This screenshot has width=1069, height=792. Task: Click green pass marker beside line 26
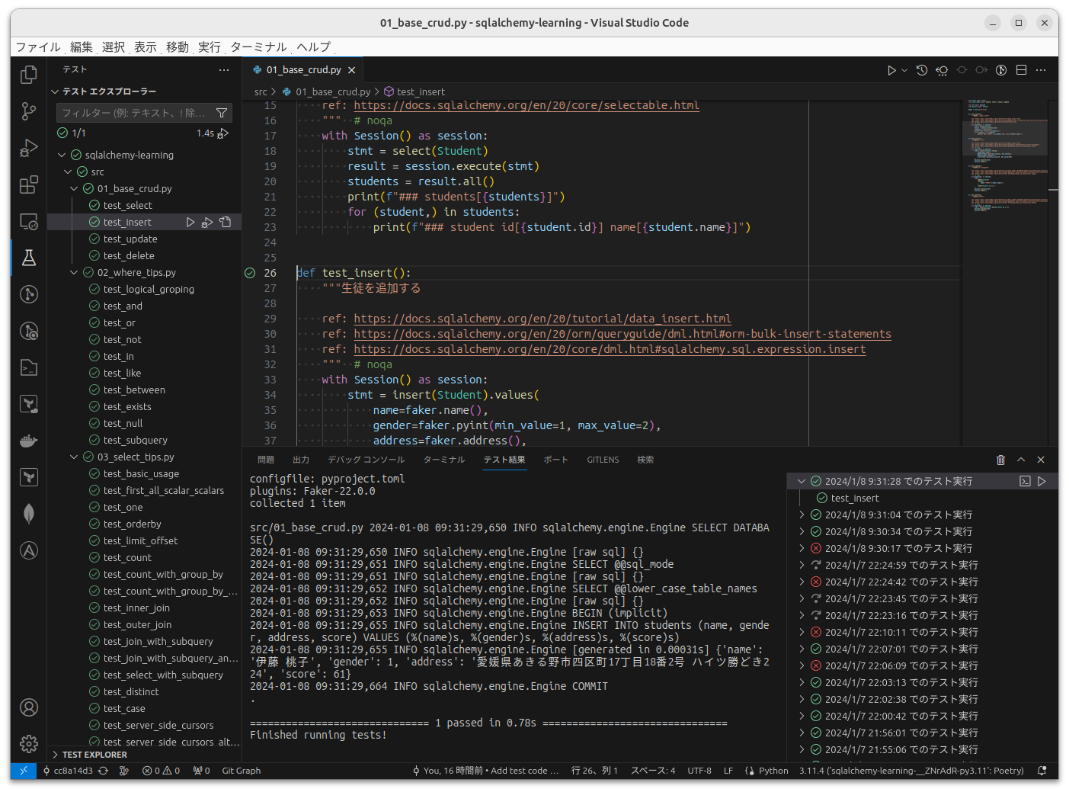pos(250,273)
